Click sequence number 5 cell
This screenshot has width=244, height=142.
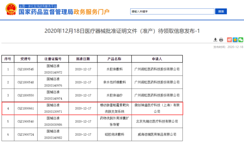click(x=8, y=122)
